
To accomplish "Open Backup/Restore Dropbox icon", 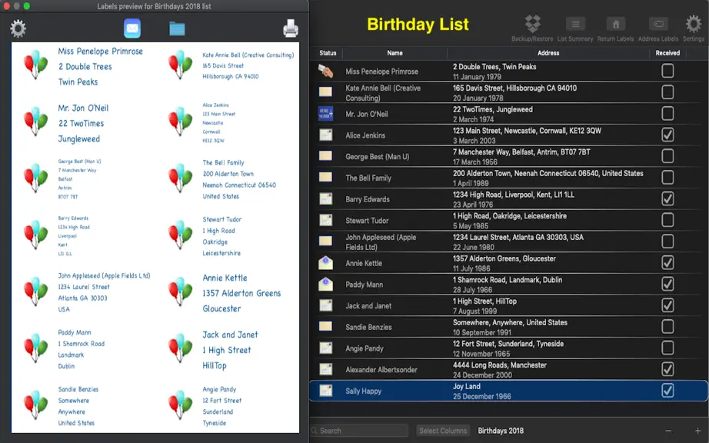I will 532,28.
